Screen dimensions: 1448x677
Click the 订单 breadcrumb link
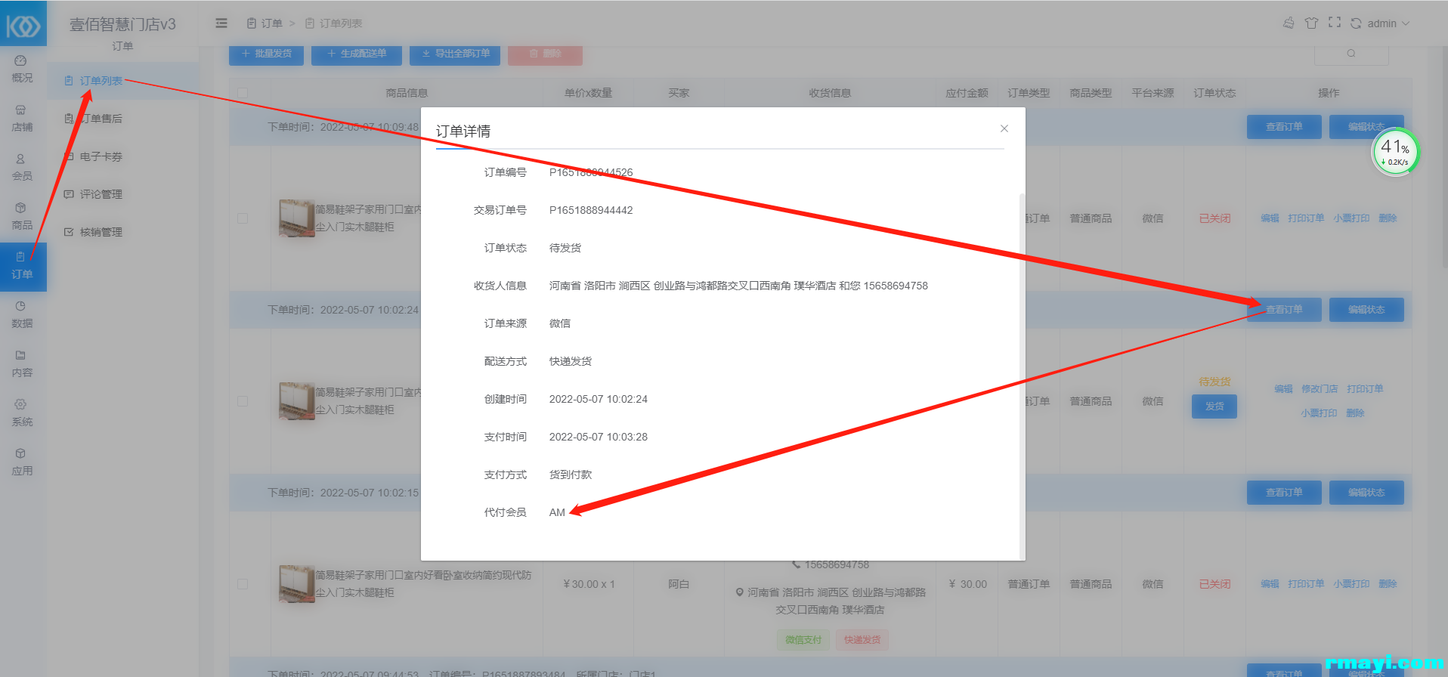tap(265, 23)
